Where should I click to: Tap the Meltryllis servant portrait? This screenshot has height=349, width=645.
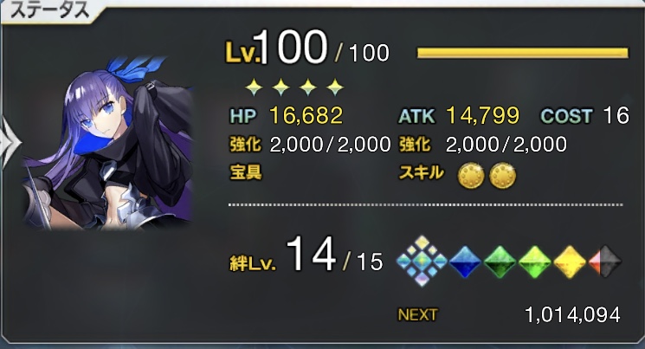tap(107, 143)
